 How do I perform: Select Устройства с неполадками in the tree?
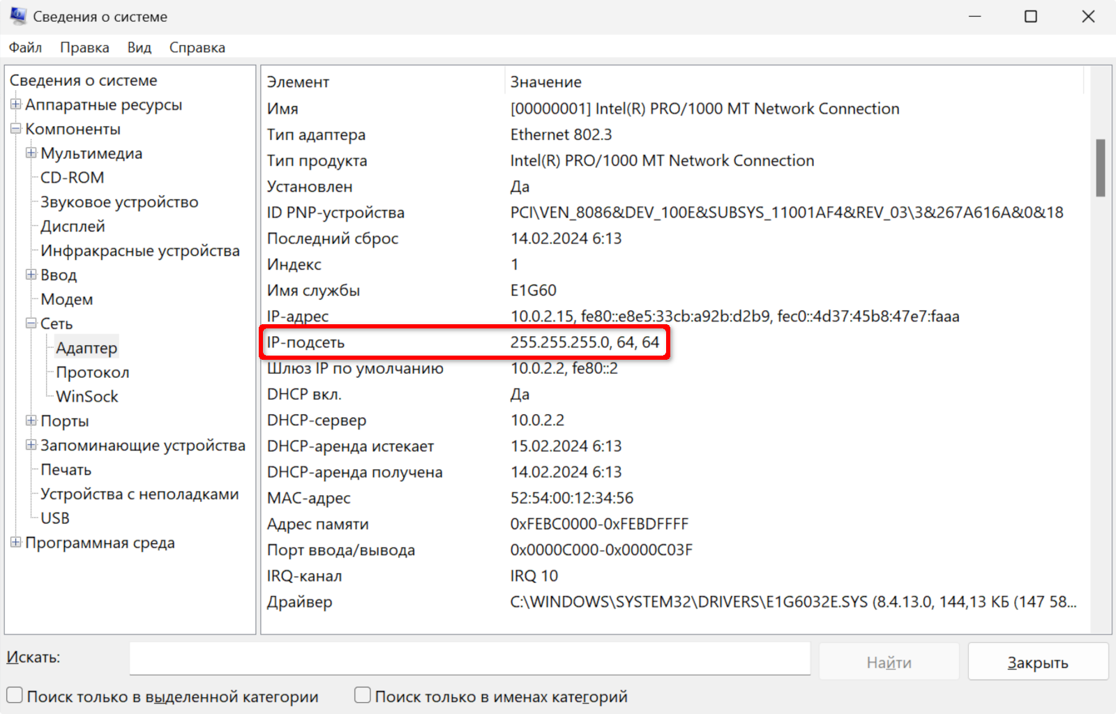click(x=139, y=494)
